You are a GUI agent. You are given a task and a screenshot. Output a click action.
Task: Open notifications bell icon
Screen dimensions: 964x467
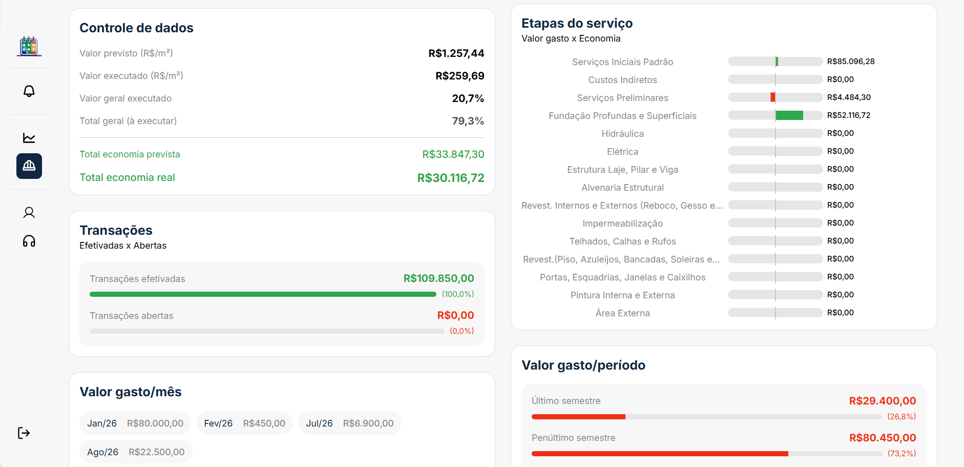click(x=29, y=91)
